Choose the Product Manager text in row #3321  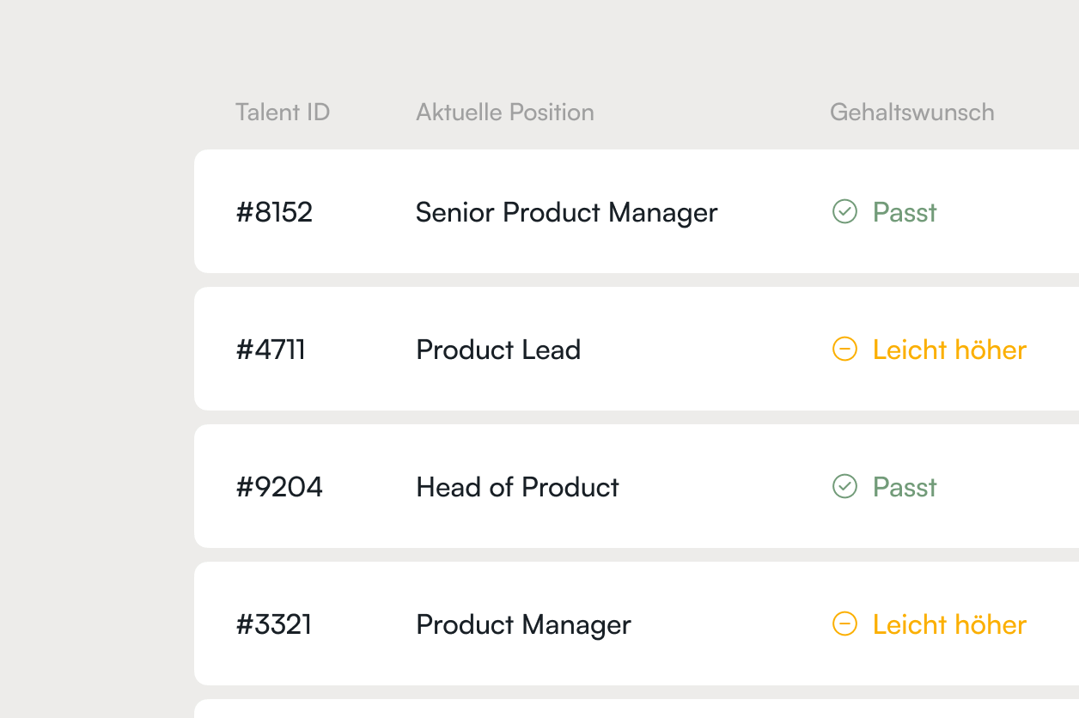[x=523, y=624]
